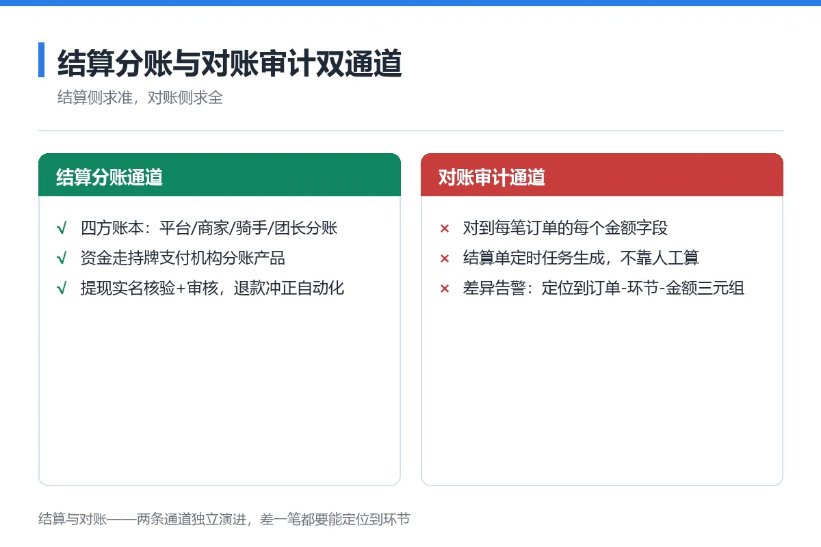Click the red cross beside 差异告警 line
The image size is (821, 547).
point(444,289)
